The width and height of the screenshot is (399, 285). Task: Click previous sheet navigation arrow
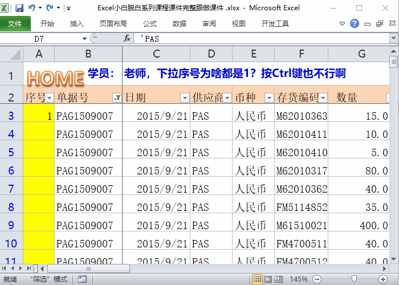coord(13,268)
